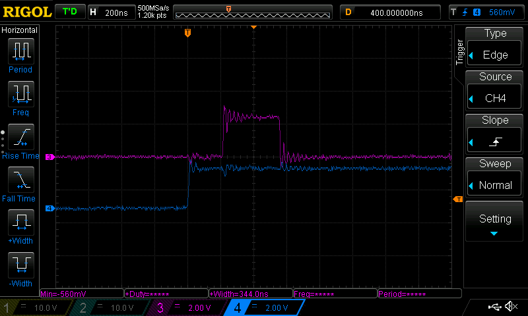The width and height of the screenshot is (528, 316).
Task: Select the +Width measurement icon
Action: (x=21, y=223)
